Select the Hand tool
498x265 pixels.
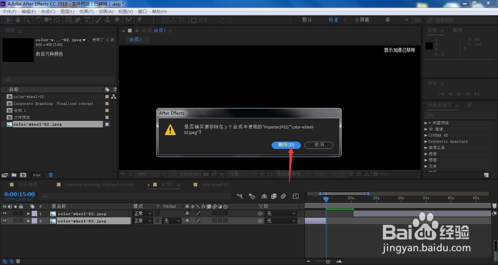coord(18,20)
